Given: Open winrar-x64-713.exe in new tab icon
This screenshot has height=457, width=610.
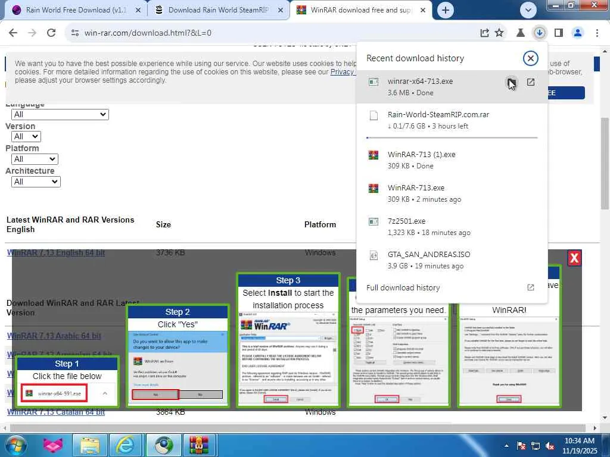Looking at the screenshot, I should (x=530, y=82).
